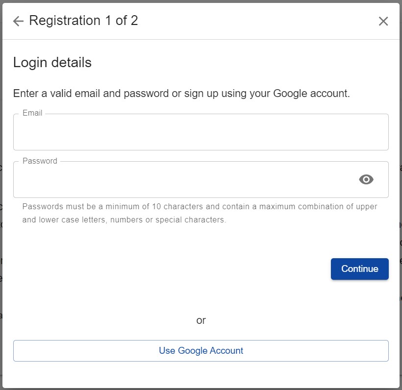Click the 'Passwords must be a minimum' hint line
402x390 pixels.
pyautogui.click(x=200, y=207)
